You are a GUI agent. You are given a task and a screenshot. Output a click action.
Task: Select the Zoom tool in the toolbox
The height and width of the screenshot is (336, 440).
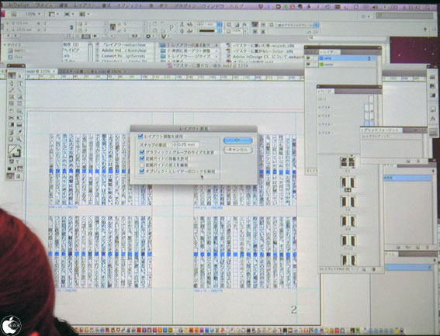(x=19, y=139)
